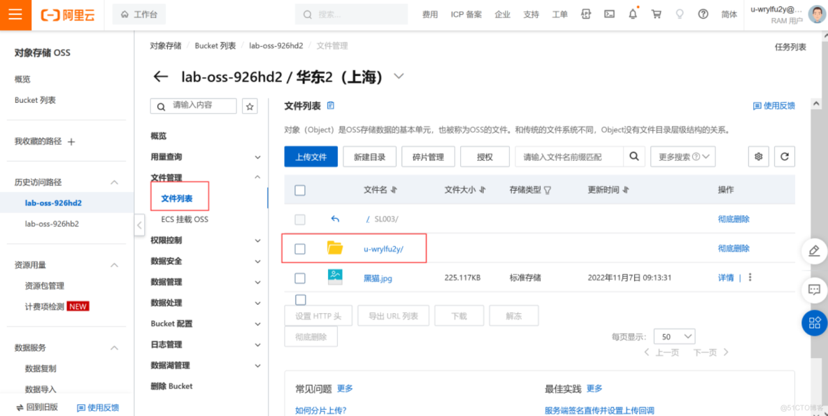
Task: Click the 上传文件 button
Action: 310,157
